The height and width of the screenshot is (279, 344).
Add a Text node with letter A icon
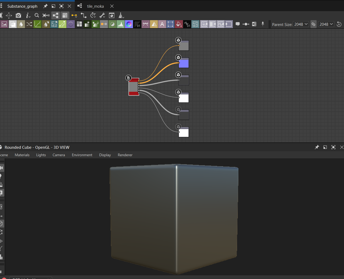click(162, 24)
